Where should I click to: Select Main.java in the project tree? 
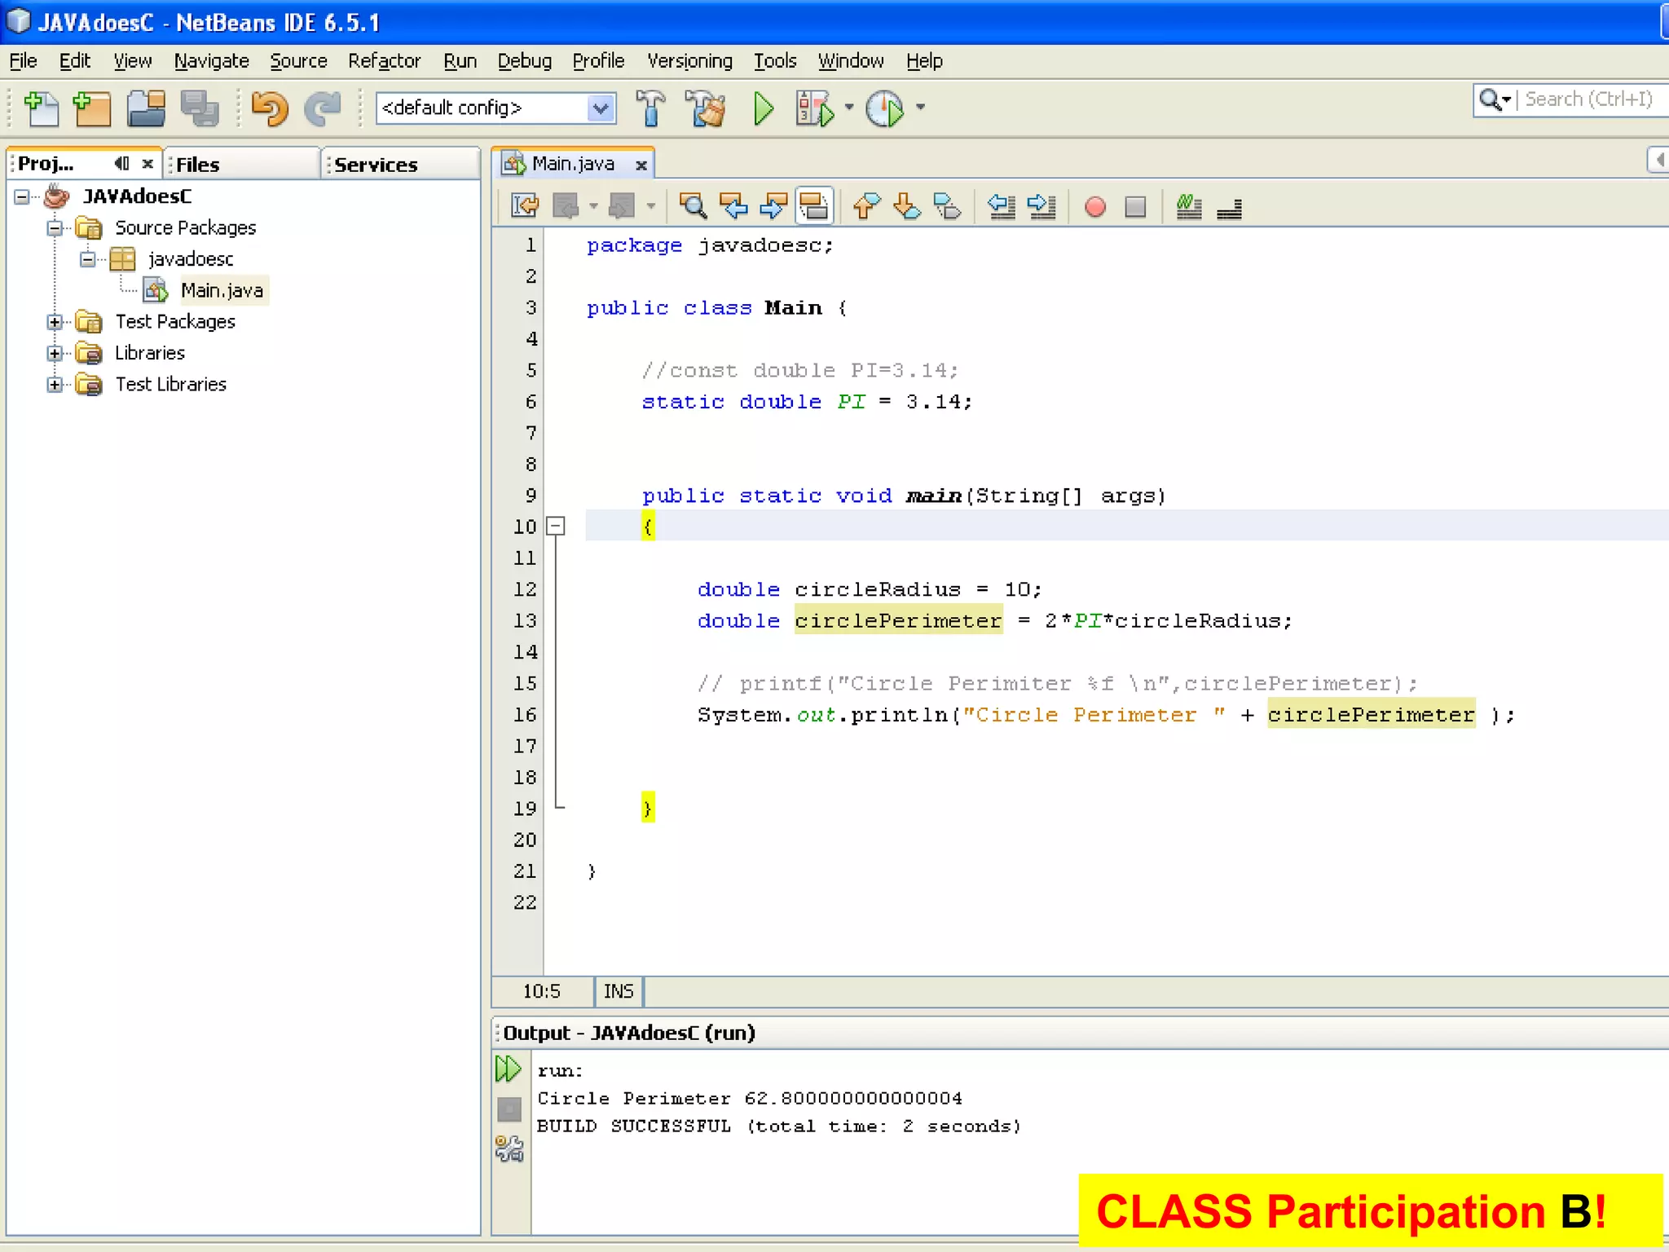(x=222, y=290)
